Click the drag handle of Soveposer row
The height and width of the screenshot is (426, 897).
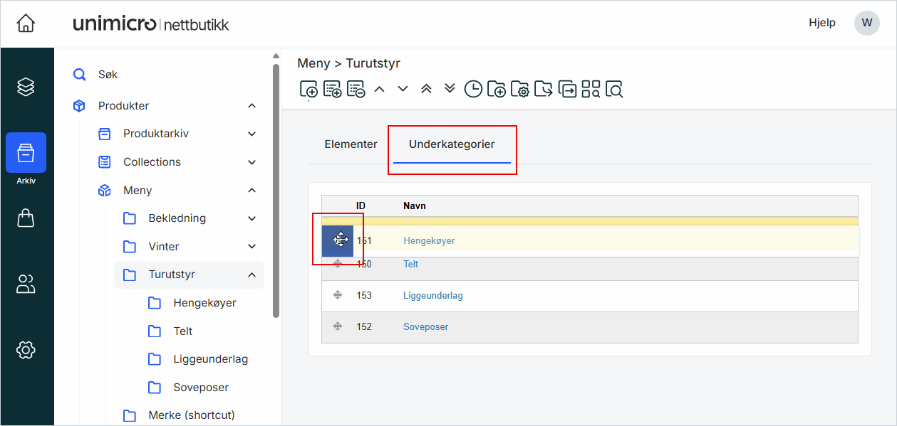[338, 326]
